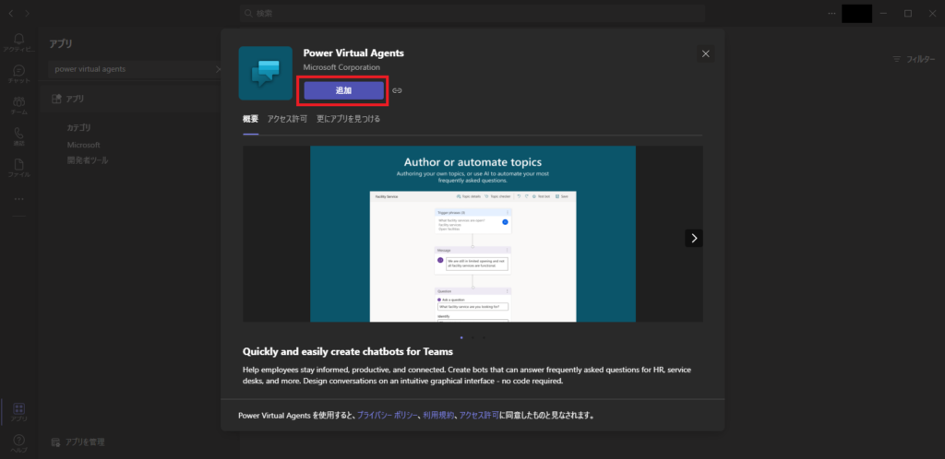Open the フィルター filter control
Image resolution: width=945 pixels, height=459 pixels.
click(914, 59)
